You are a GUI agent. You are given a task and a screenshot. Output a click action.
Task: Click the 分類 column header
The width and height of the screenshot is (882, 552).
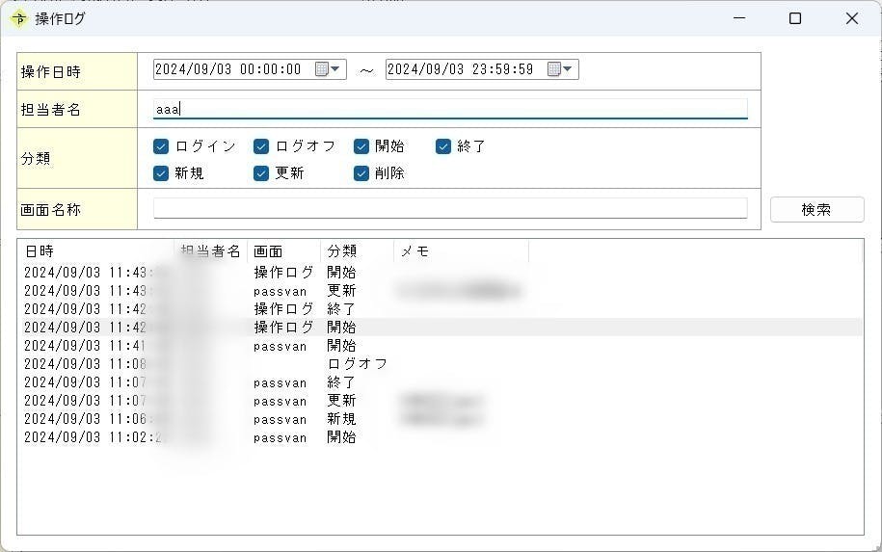(x=357, y=251)
